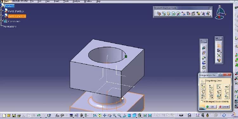This screenshot has width=238, height=119.
Task: Click sixth icon in Product Structure Tools
Action: (183, 14)
